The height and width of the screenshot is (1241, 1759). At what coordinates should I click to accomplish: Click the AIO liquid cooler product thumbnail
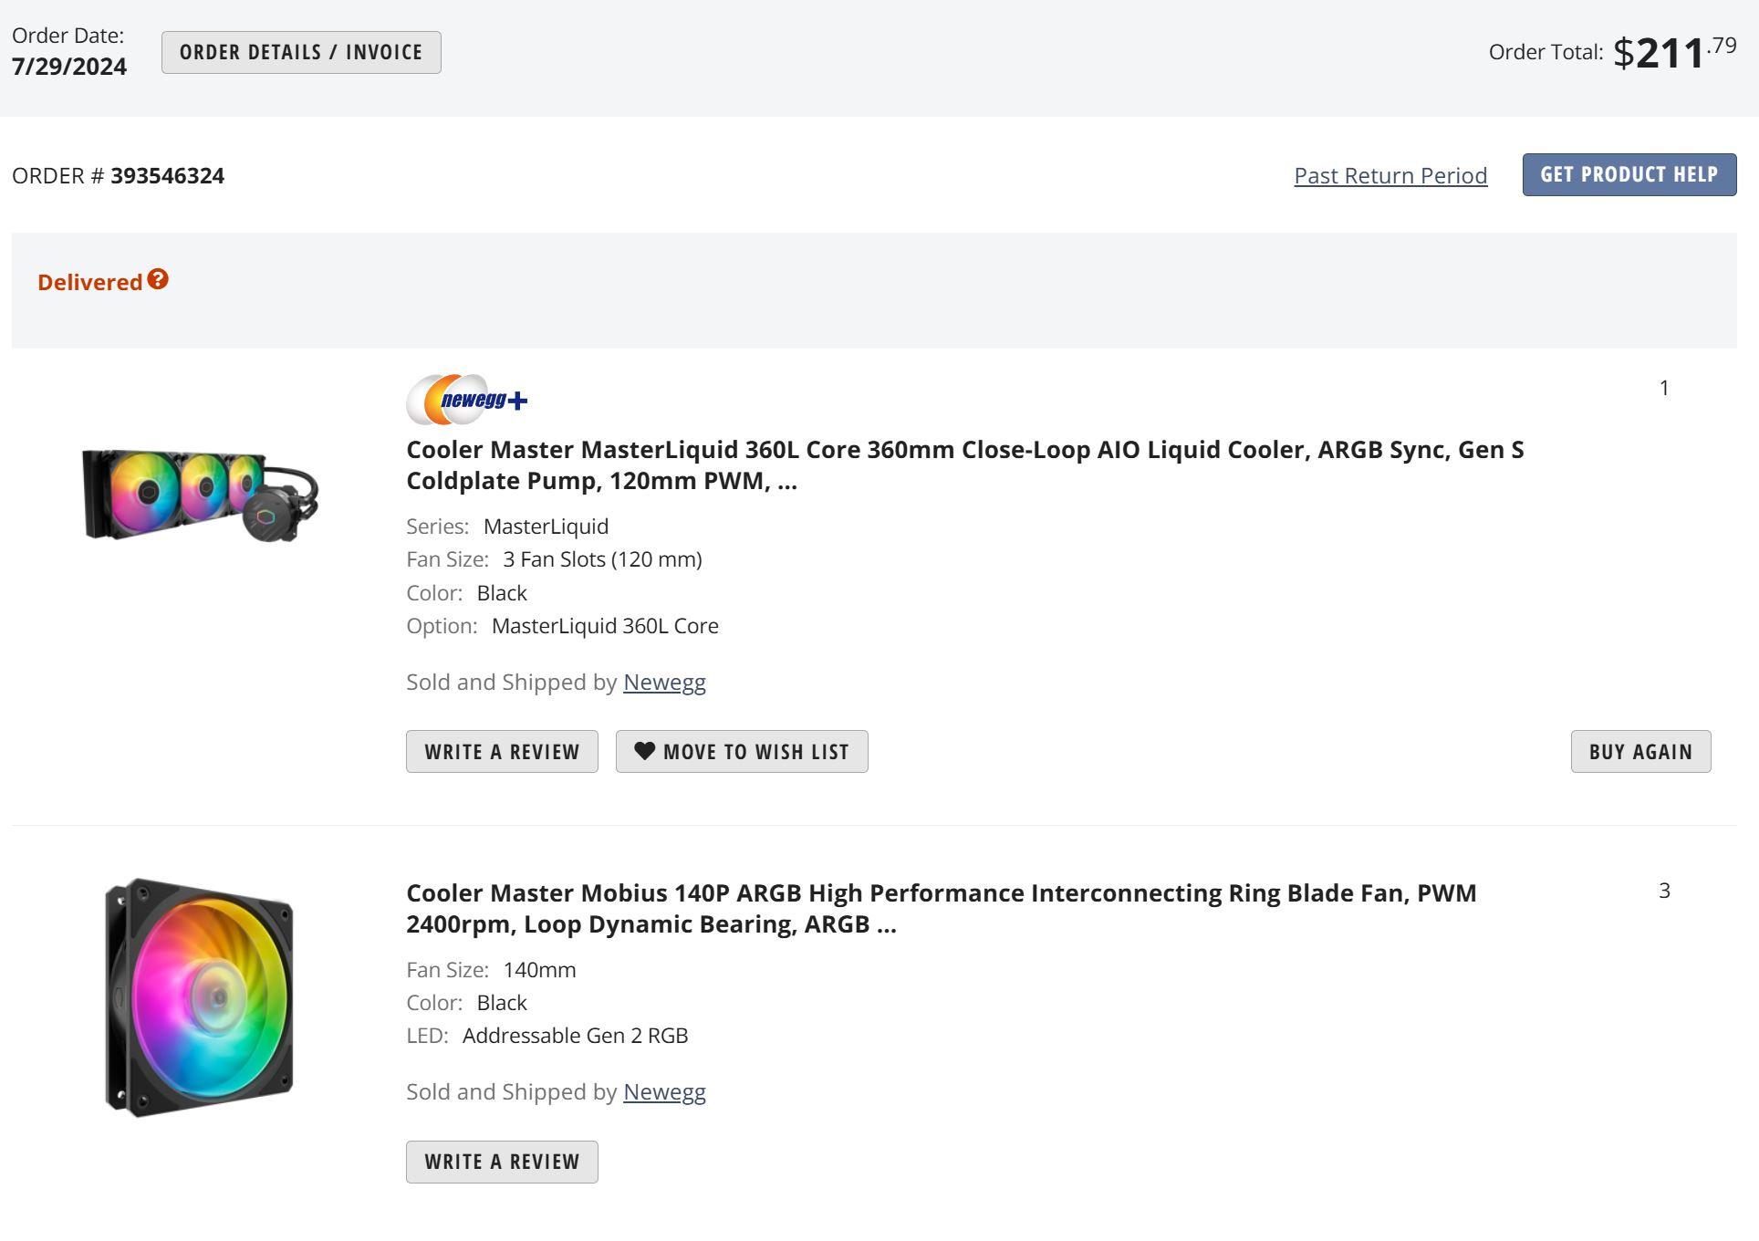(201, 495)
